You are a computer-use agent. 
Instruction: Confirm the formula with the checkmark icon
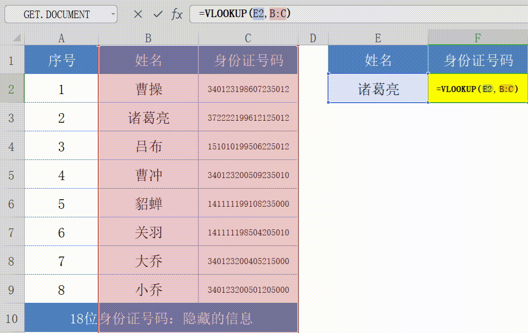[x=157, y=15]
